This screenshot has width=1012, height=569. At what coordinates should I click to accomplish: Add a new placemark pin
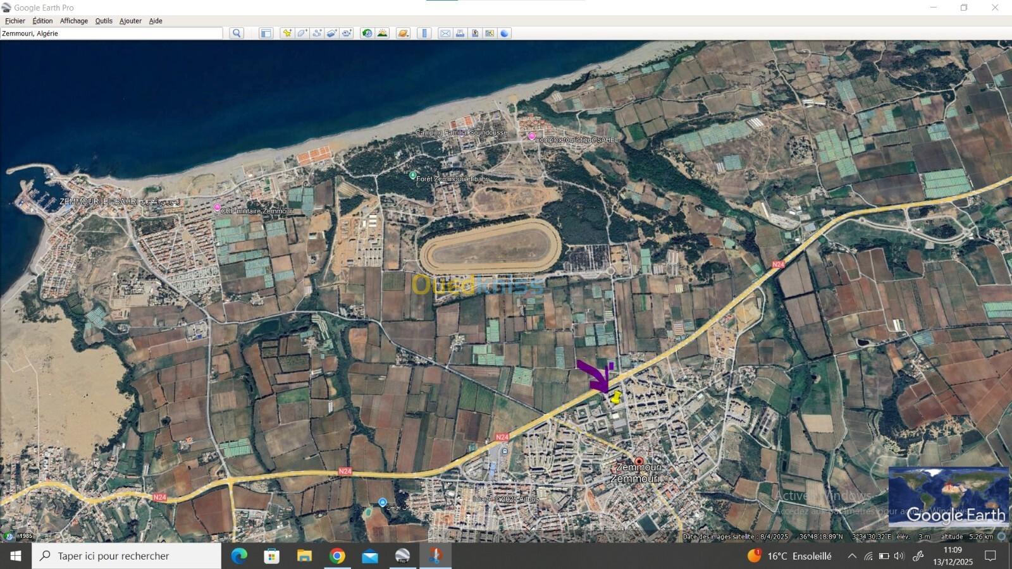287,34
